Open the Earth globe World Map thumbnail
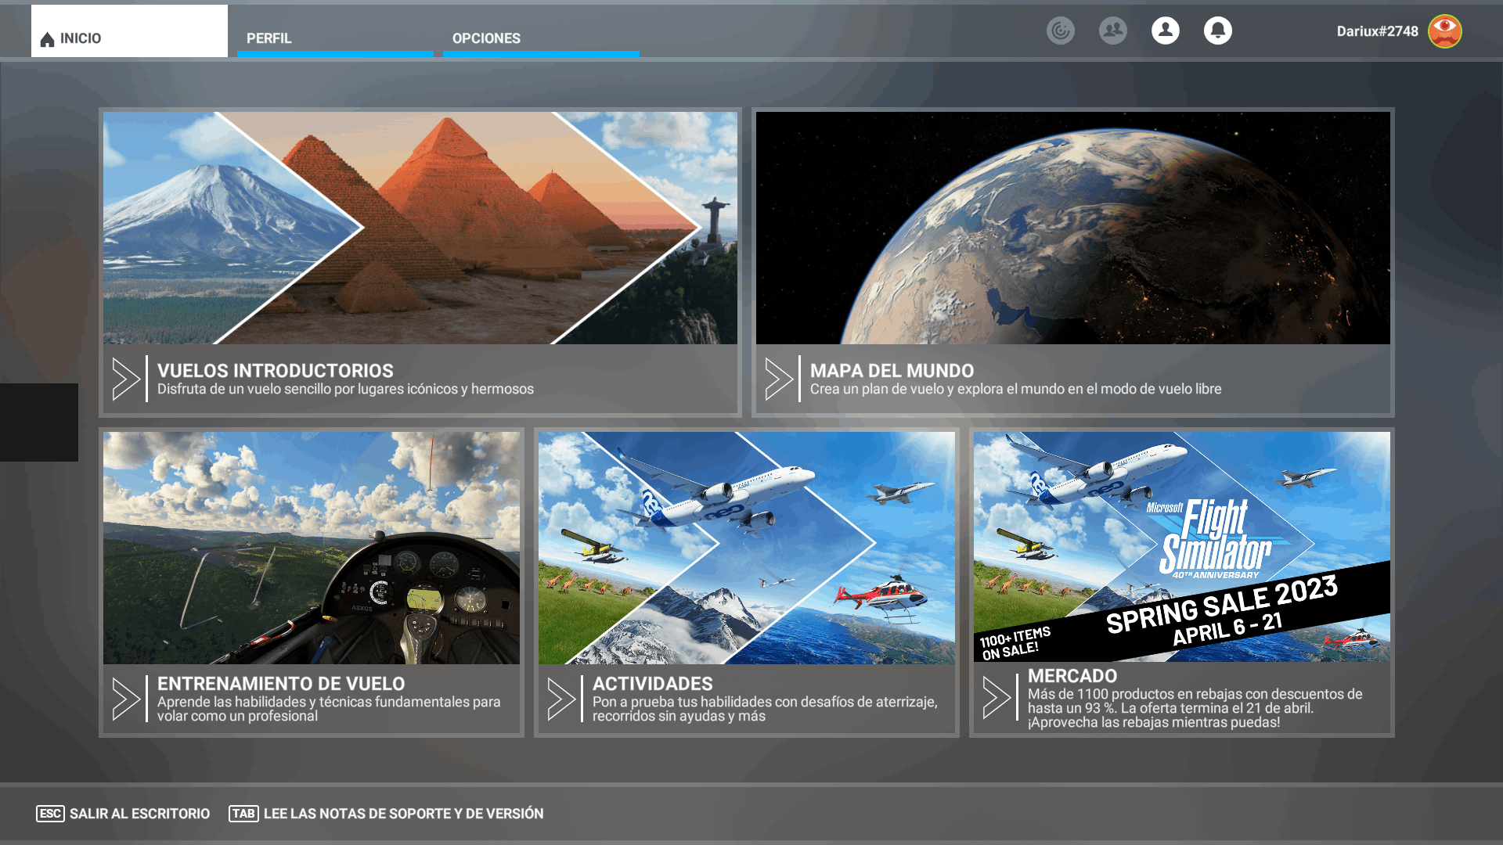Image resolution: width=1503 pixels, height=845 pixels. (1072, 228)
